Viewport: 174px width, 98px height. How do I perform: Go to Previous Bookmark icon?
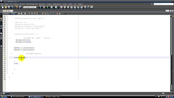[x=43, y=14]
